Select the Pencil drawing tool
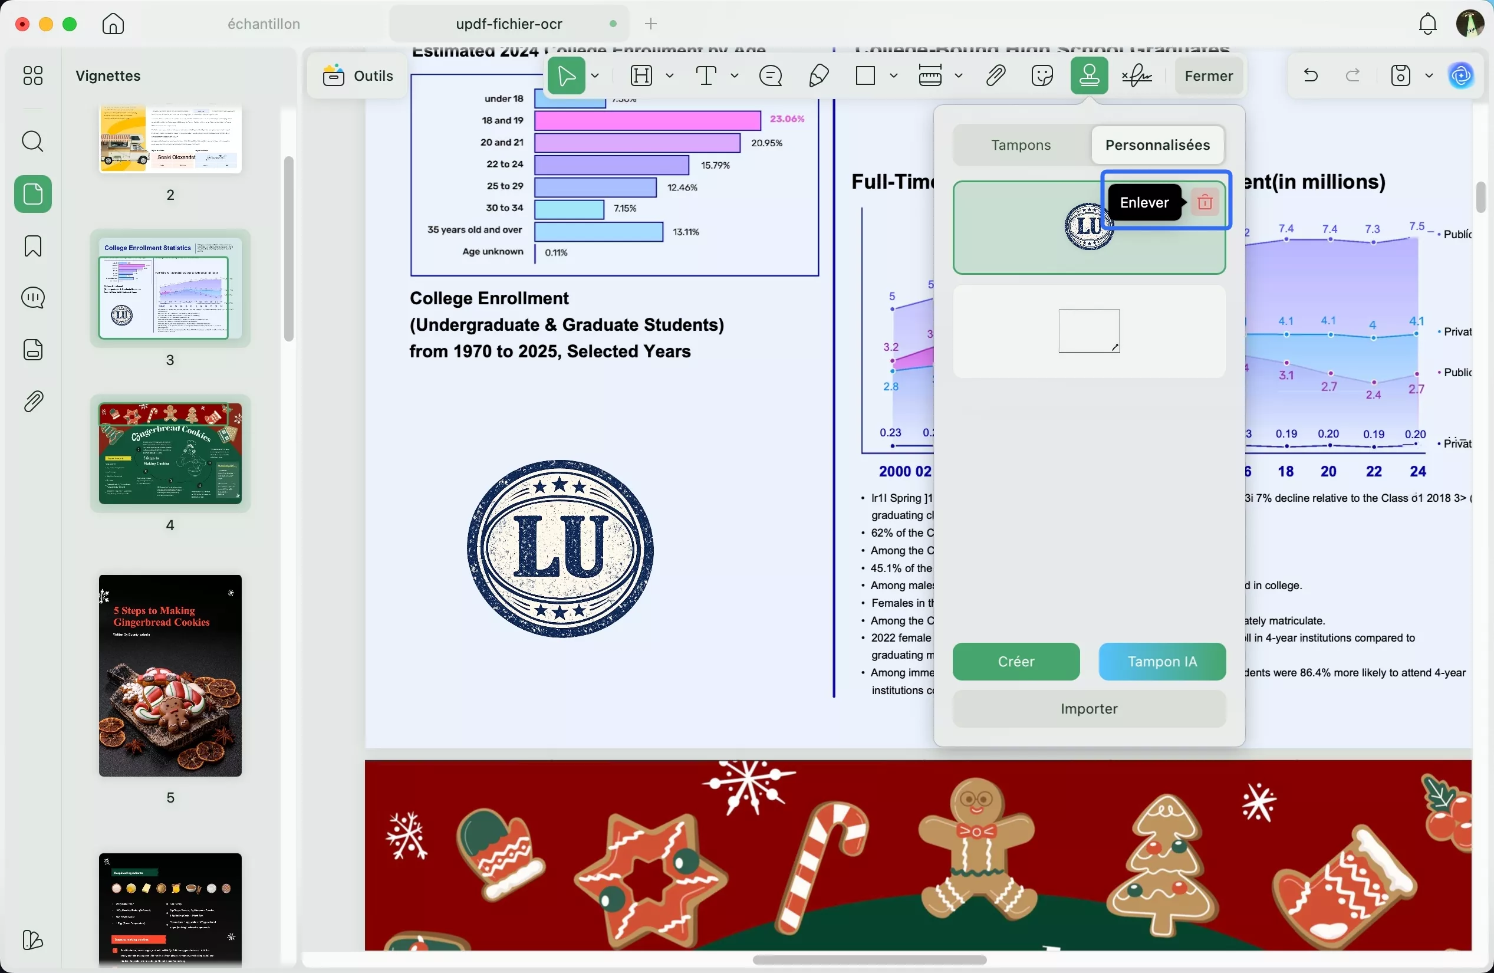Screen dimensions: 1494x973 (818, 76)
